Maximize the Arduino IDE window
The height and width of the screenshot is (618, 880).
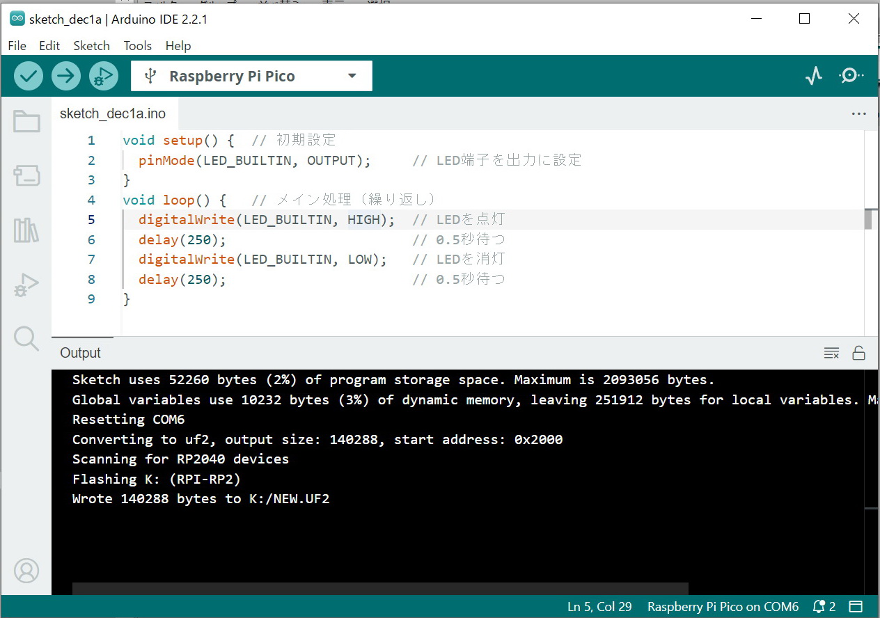coord(805,19)
